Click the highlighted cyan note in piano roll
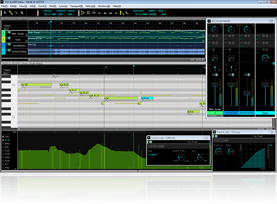The height and width of the screenshot is (204, 277). tap(147, 98)
